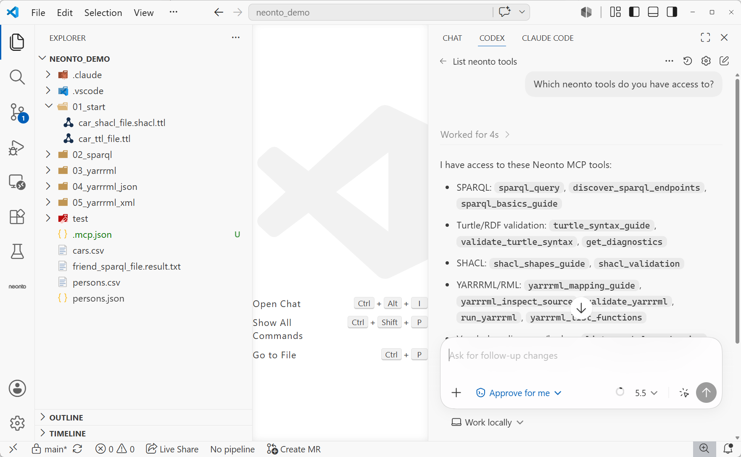Click the dark extension icon in title bar
This screenshot has width=741, height=457.
click(x=586, y=12)
